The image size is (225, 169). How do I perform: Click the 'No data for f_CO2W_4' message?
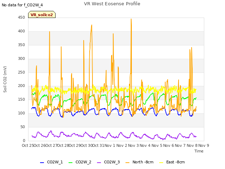[x=22, y=5]
